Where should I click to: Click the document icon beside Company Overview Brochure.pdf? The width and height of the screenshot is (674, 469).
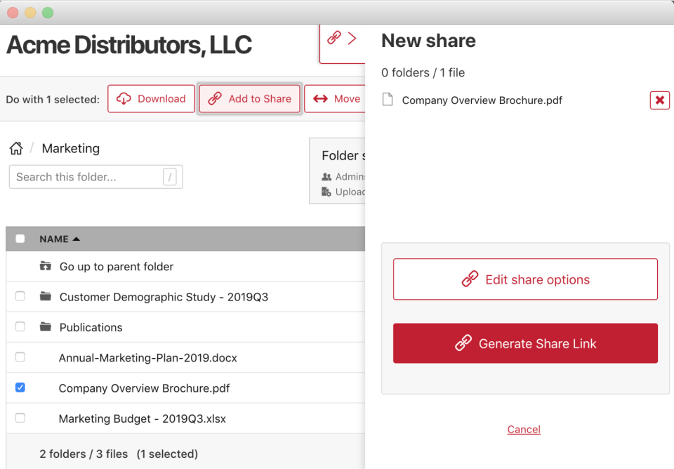tap(387, 100)
